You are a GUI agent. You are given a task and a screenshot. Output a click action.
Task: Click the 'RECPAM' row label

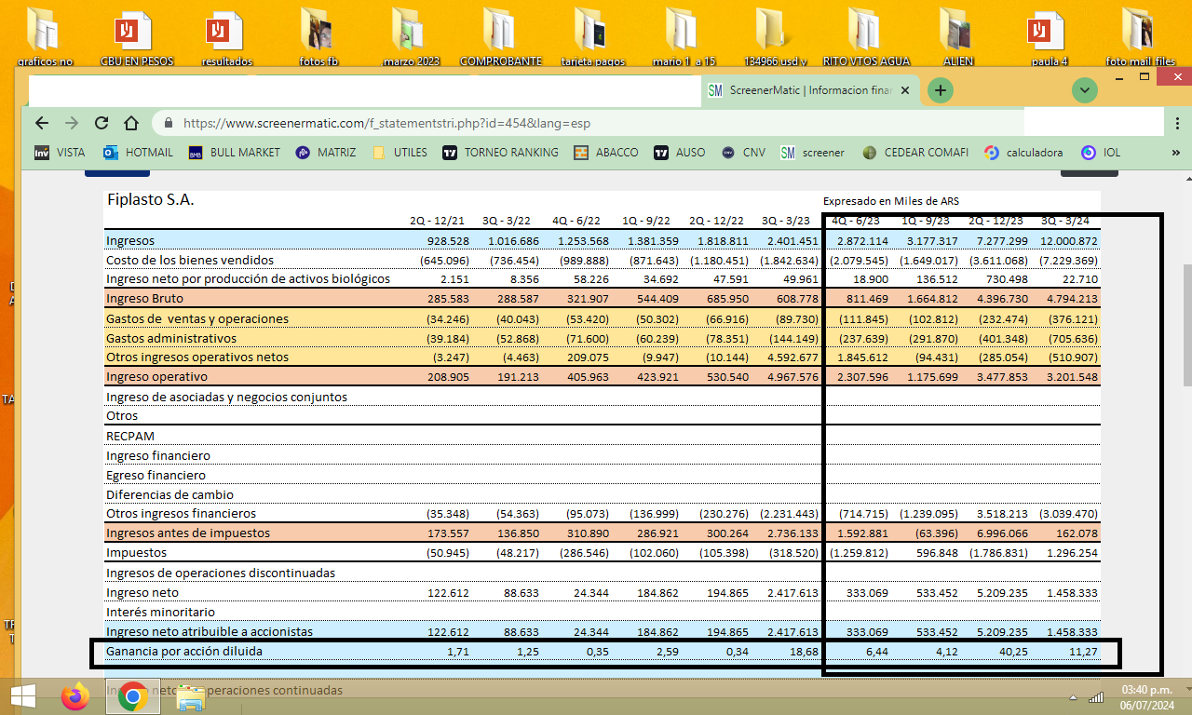coord(130,436)
